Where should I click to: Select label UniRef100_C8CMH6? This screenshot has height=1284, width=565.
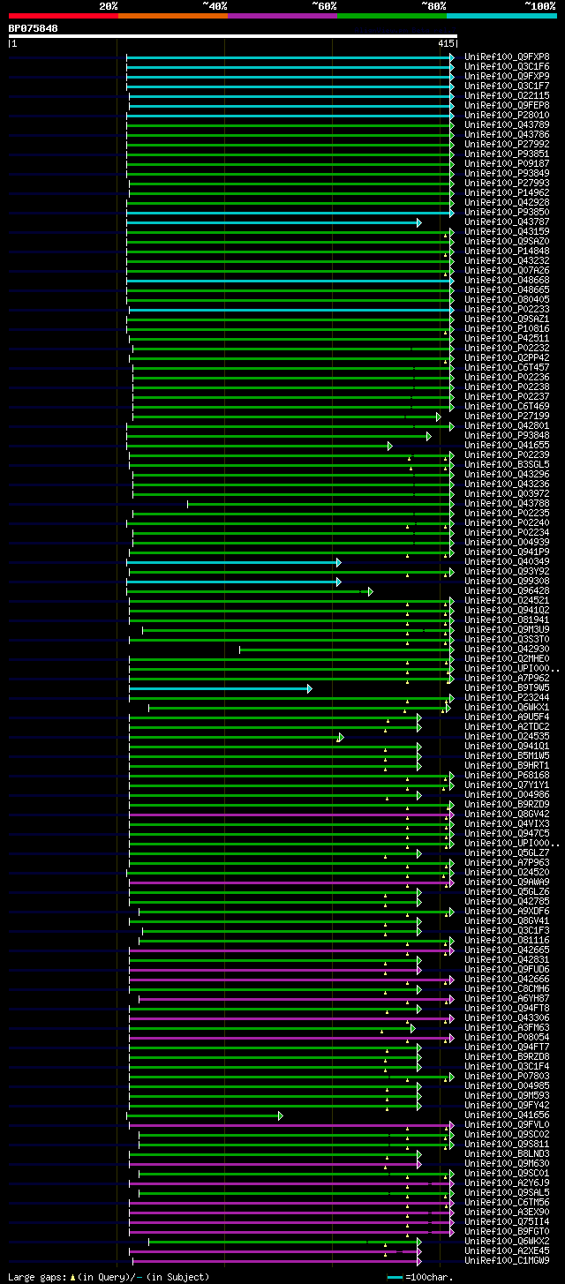coord(507,988)
